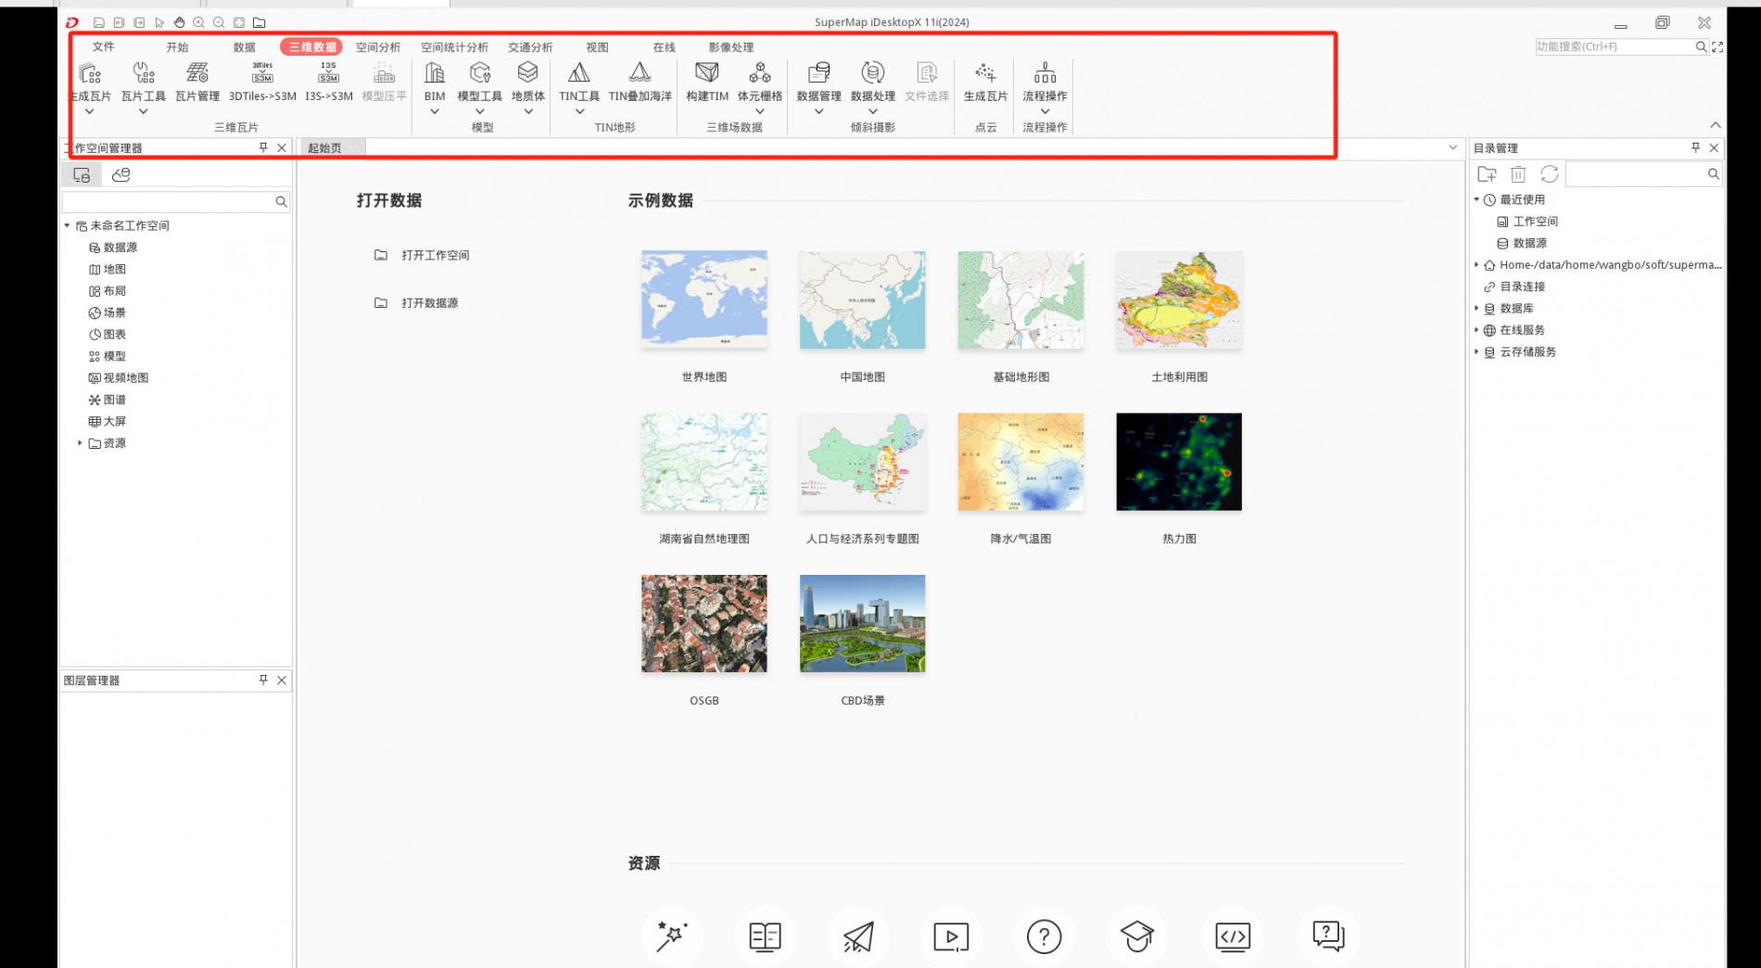Open 数据处理 under 倾斜摄影

click(x=873, y=81)
